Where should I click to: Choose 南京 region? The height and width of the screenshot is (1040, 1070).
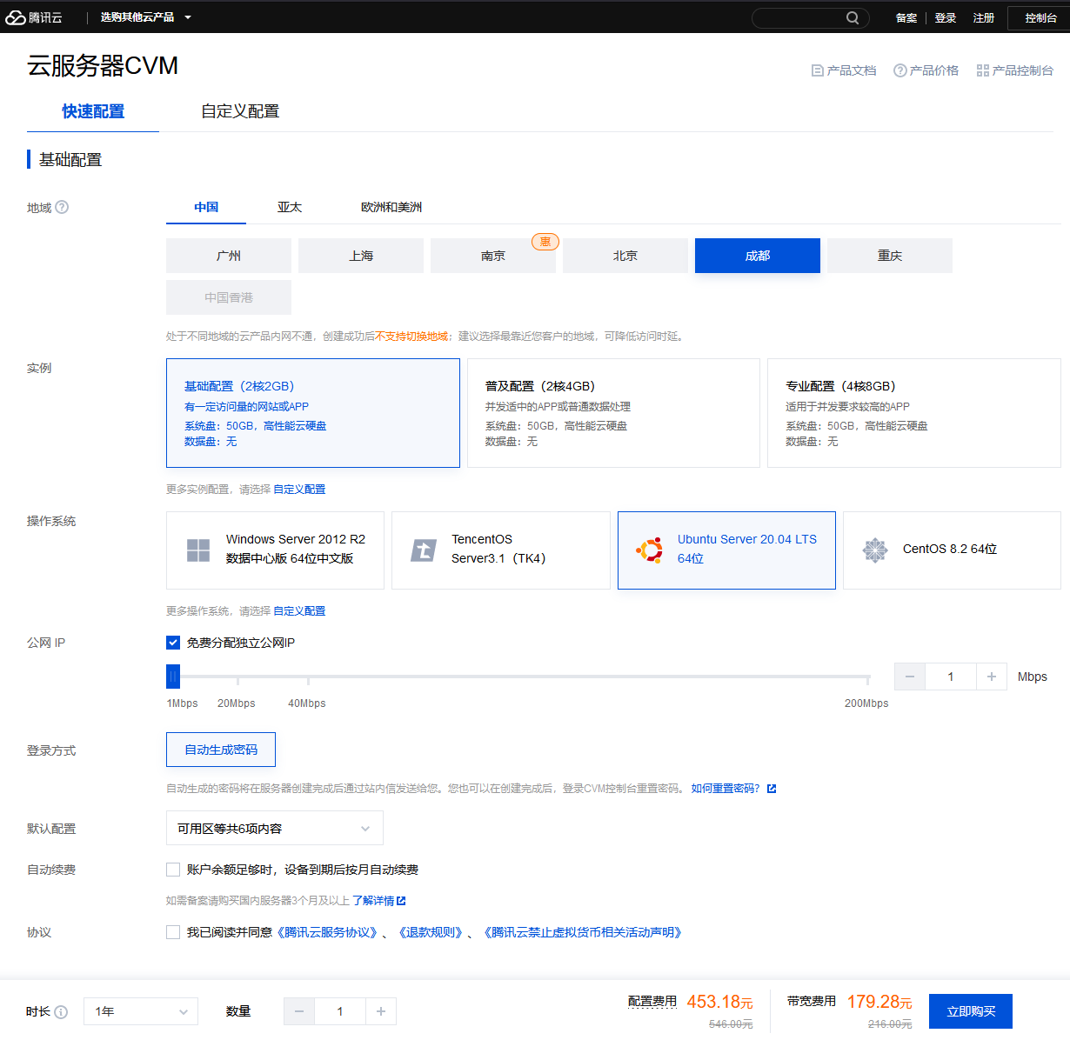click(x=493, y=256)
